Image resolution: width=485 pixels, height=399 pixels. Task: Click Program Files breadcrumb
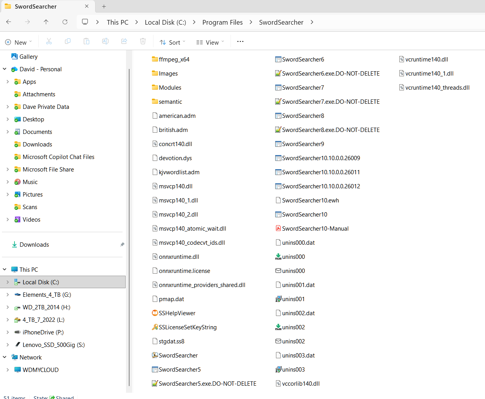point(222,22)
